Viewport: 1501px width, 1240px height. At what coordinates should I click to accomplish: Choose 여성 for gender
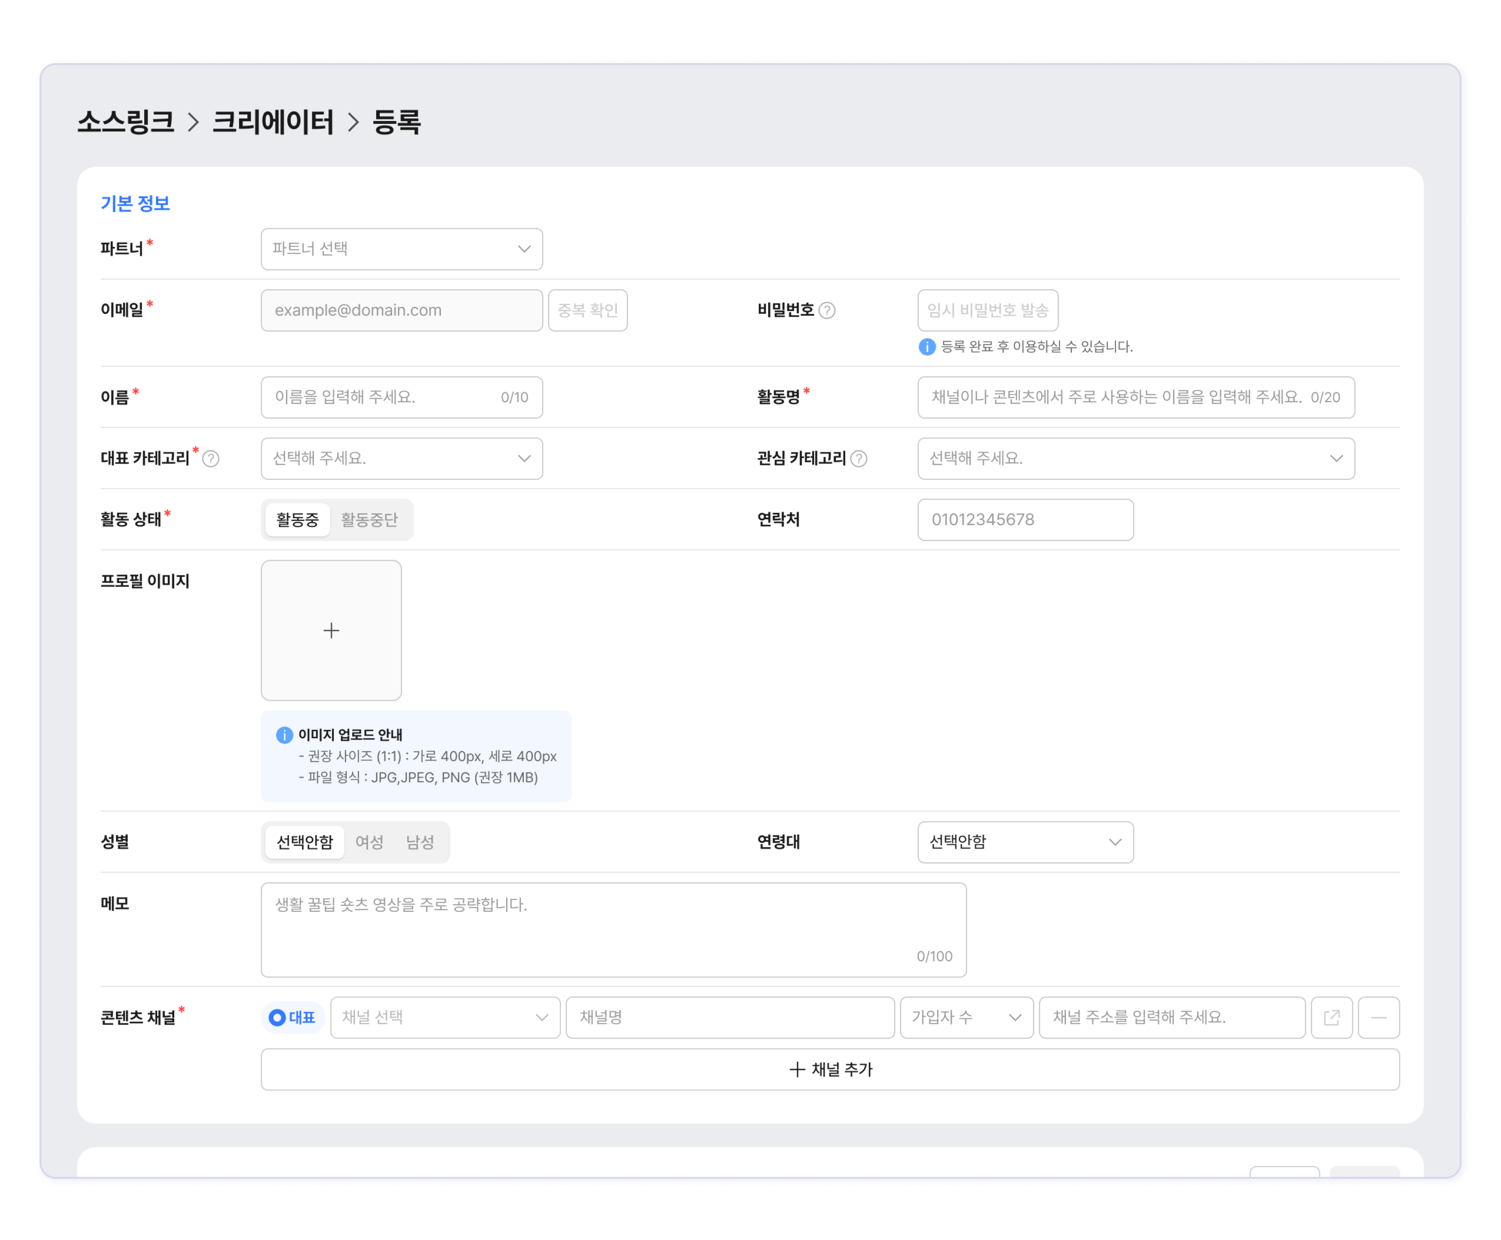coord(369,842)
